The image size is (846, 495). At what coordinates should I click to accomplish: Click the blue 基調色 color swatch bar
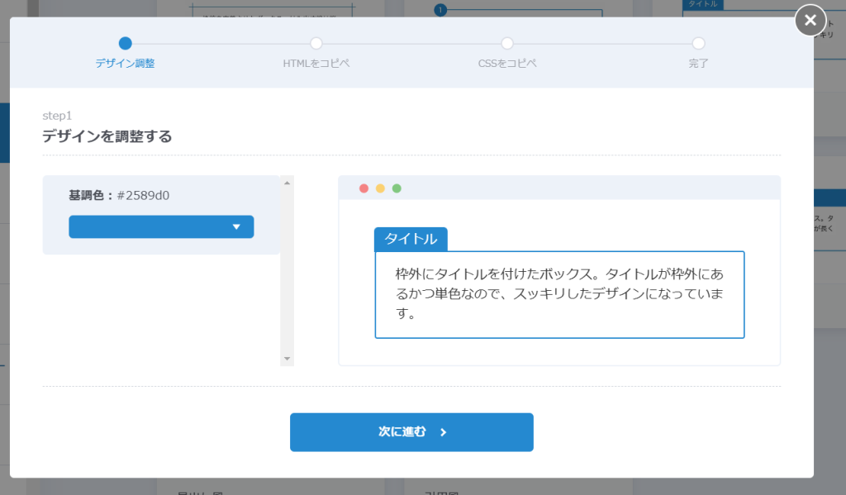tap(149, 226)
